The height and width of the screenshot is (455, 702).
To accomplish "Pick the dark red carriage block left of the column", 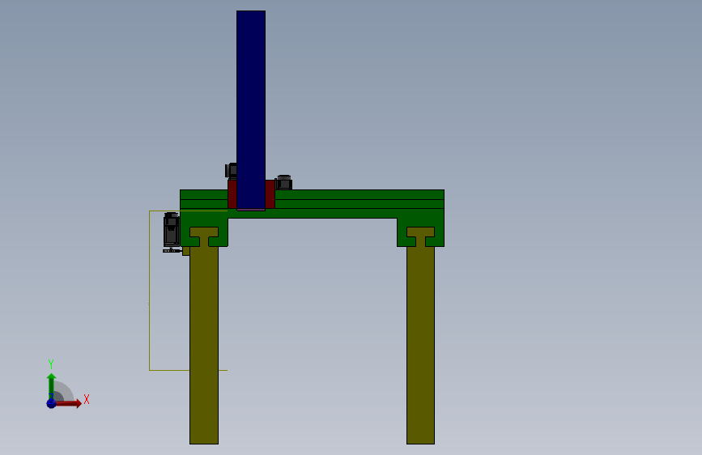I will tap(232, 194).
